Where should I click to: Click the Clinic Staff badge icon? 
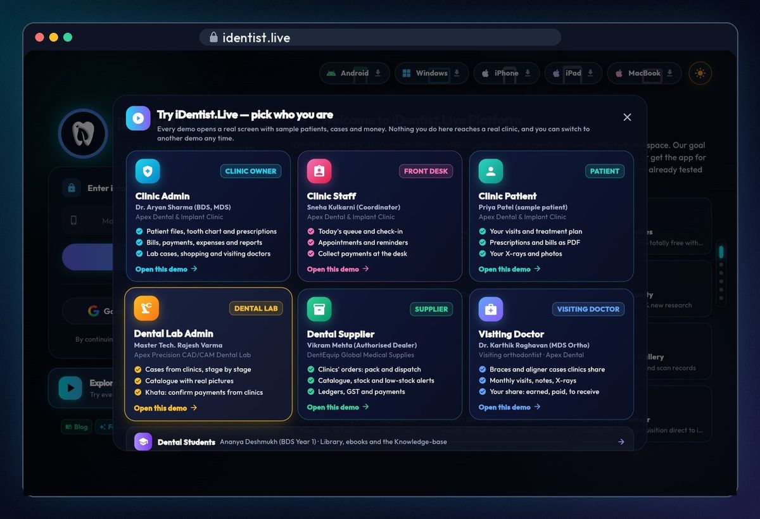coord(319,171)
